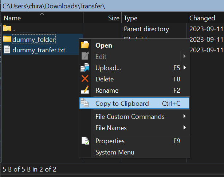The height and width of the screenshot is (177, 224).
Task: Expand the Upload submenu arrow
Action: (x=185, y=68)
